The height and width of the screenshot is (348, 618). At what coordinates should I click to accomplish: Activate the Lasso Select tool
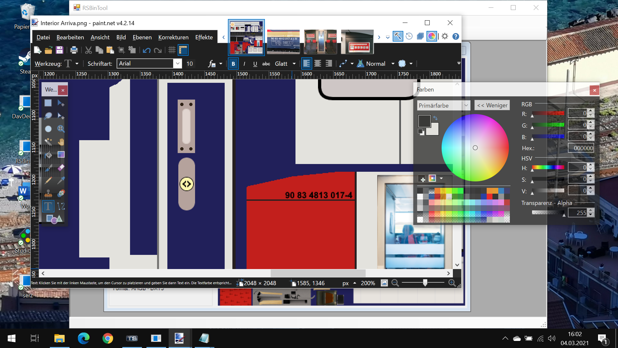48,116
